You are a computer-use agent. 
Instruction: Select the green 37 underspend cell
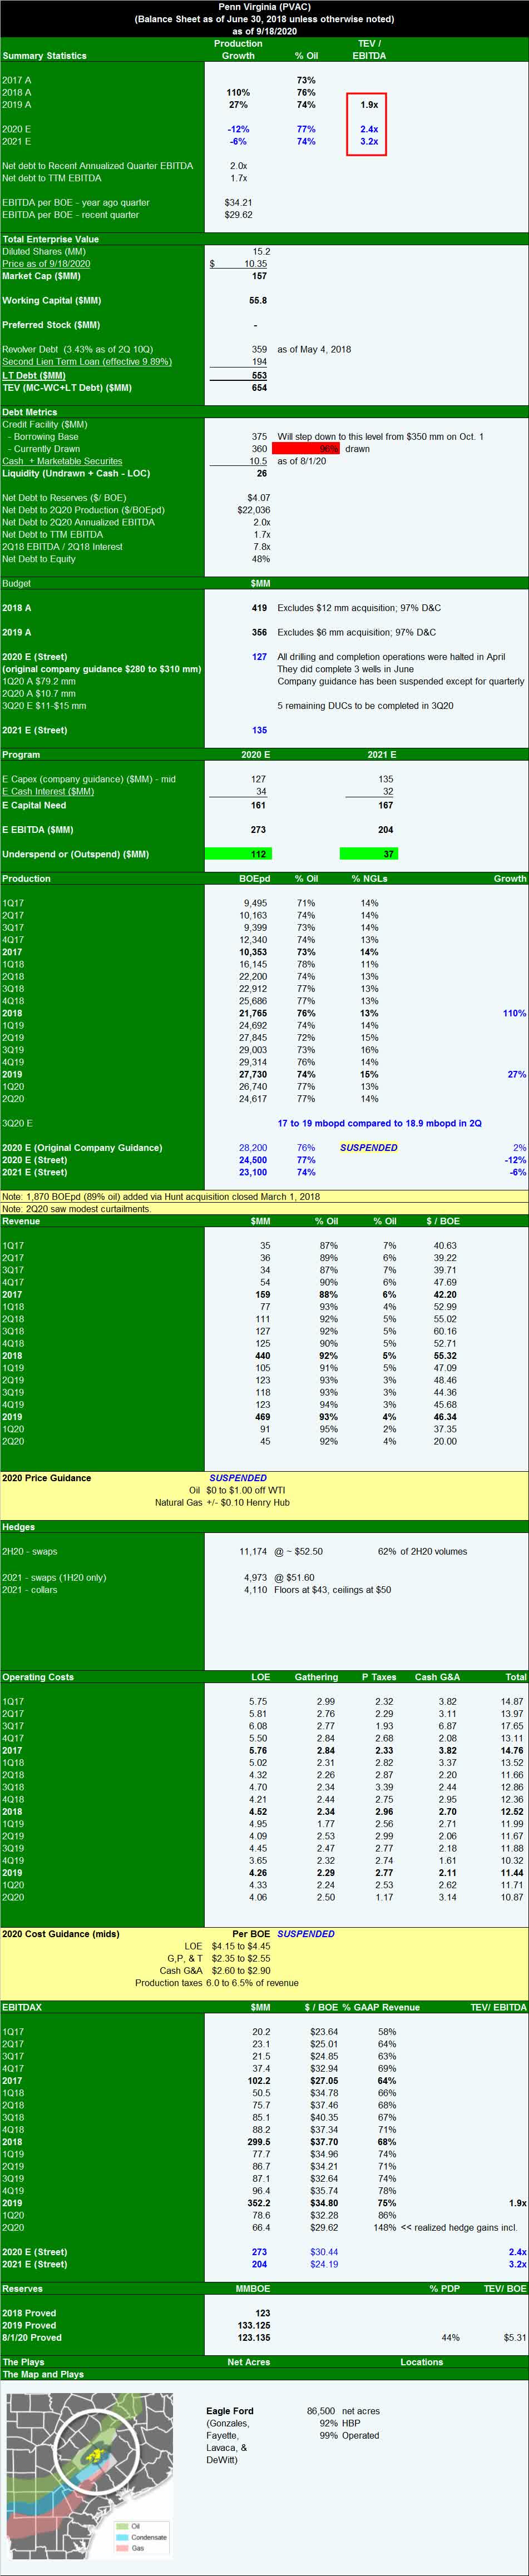pyautogui.click(x=369, y=854)
